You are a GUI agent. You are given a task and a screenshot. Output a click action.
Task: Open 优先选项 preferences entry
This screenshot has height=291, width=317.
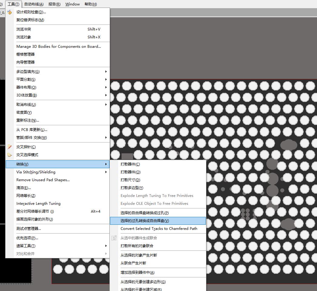pyautogui.click(x=27, y=238)
